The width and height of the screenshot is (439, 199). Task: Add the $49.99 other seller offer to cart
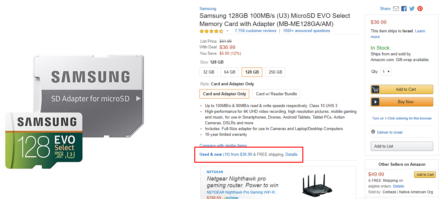pos(425,175)
